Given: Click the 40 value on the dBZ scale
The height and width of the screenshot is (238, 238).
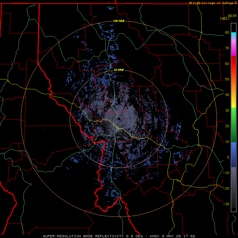Looking at the screenshot, I should (227, 95).
